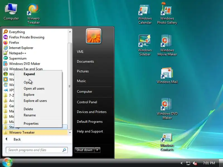
Task: Click the search magnifier icon
Action: pyautogui.click(x=64, y=150)
